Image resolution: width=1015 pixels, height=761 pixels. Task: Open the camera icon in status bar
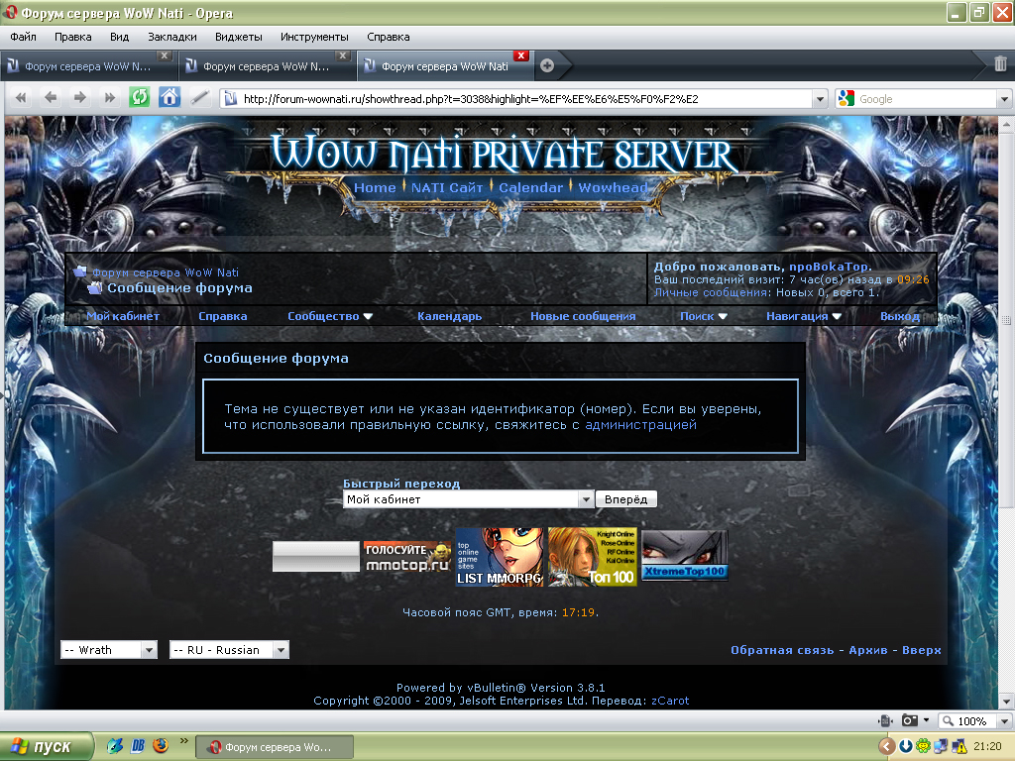(x=910, y=720)
